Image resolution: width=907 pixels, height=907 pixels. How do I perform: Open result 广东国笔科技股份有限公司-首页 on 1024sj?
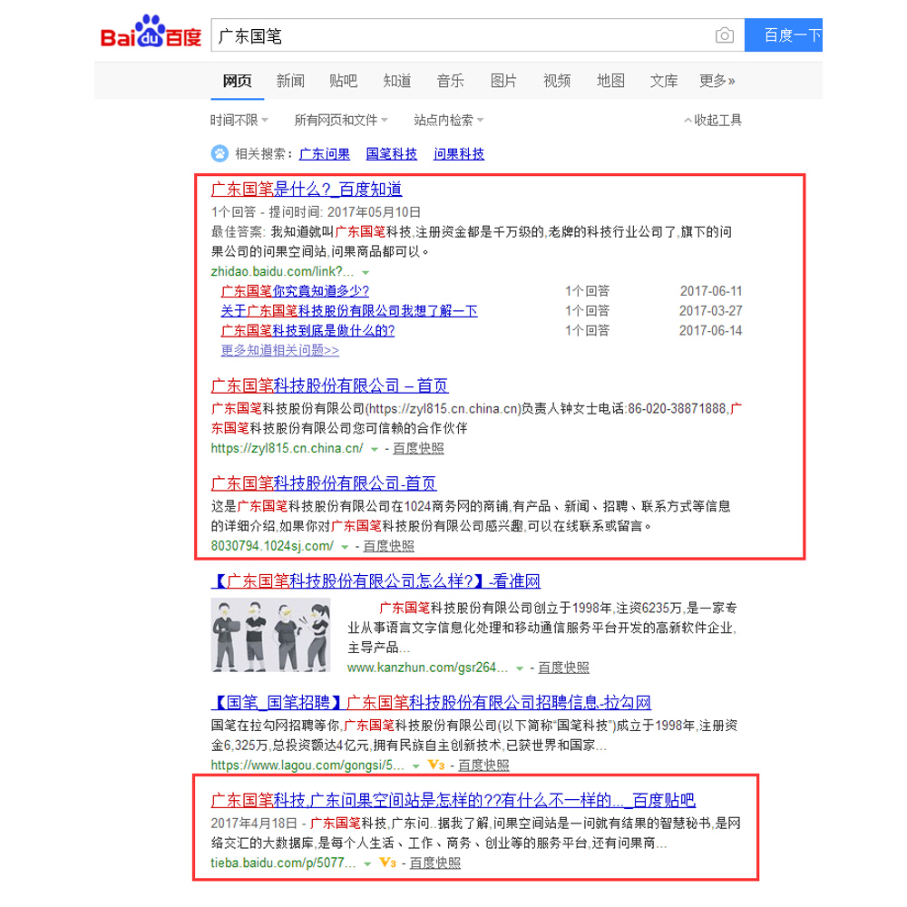324,483
